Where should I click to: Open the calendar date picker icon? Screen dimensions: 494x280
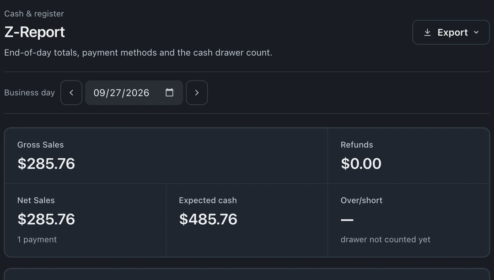170,92
